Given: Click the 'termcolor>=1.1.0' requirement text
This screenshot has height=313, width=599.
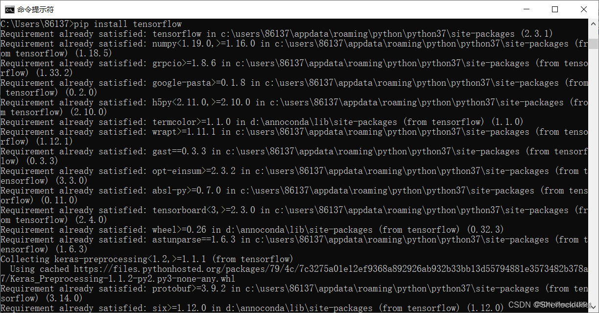Looking at the screenshot, I should [192, 122].
